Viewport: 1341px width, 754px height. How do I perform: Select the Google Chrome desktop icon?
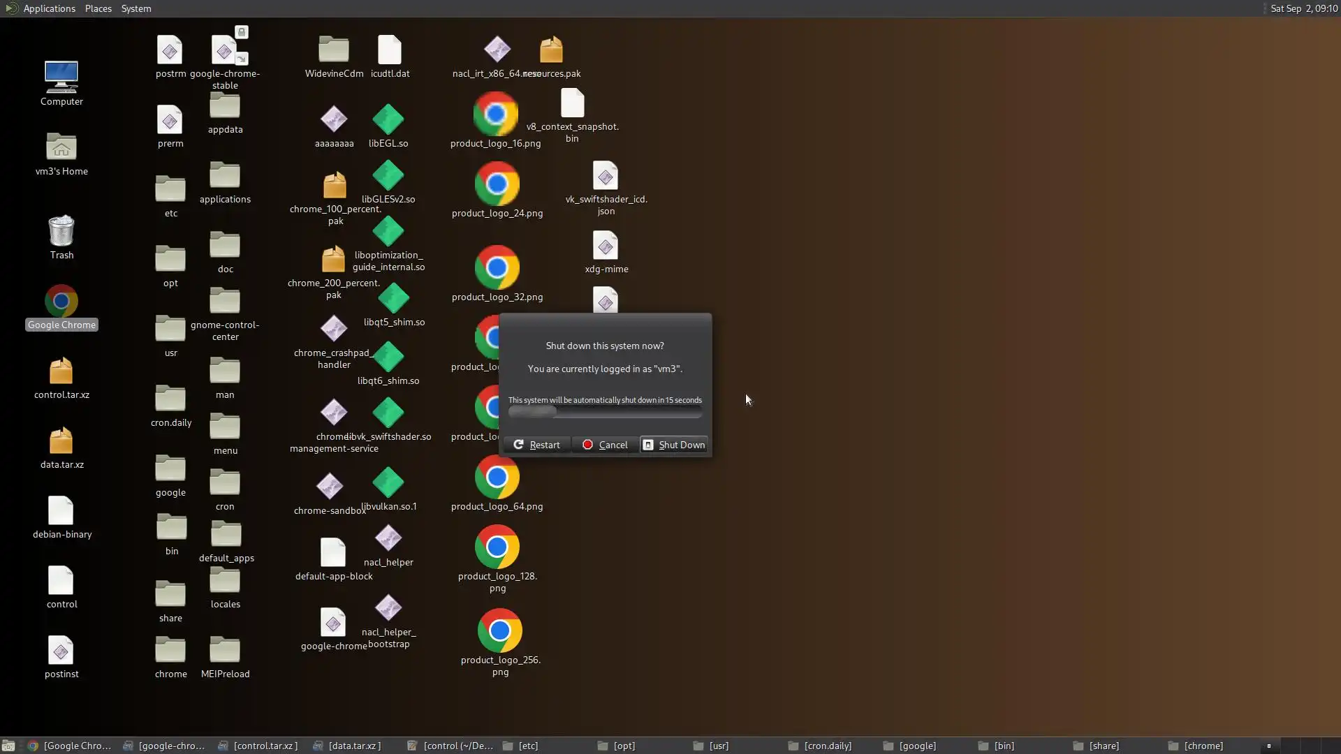[x=61, y=302]
